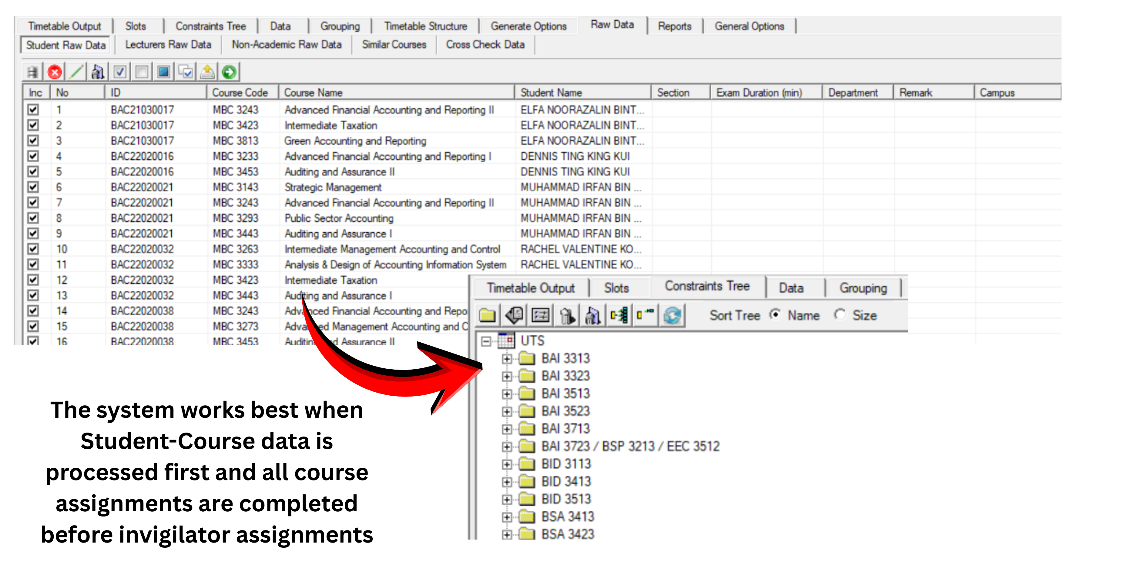Click the refresh icon in the Constraints Tree toolbar
The height and width of the screenshot is (568, 1137).
[673, 315]
